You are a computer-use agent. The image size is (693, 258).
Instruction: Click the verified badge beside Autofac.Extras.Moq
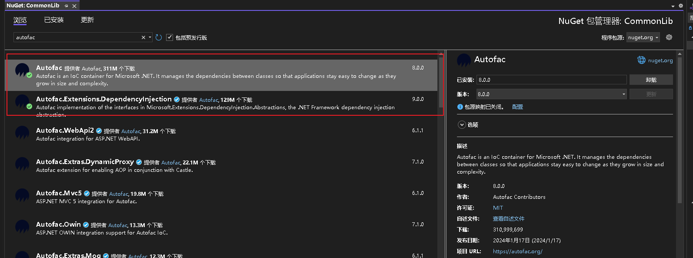pos(106,256)
